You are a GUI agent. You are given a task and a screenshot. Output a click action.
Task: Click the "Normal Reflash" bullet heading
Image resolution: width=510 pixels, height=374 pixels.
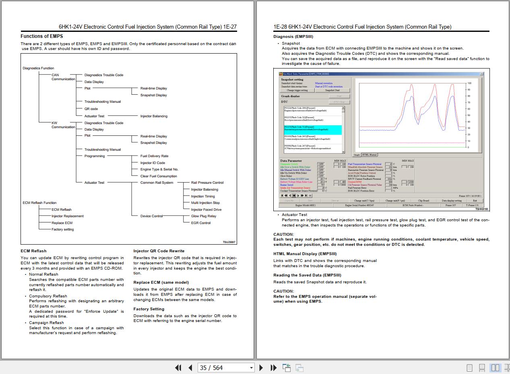click(x=43, y=274)
